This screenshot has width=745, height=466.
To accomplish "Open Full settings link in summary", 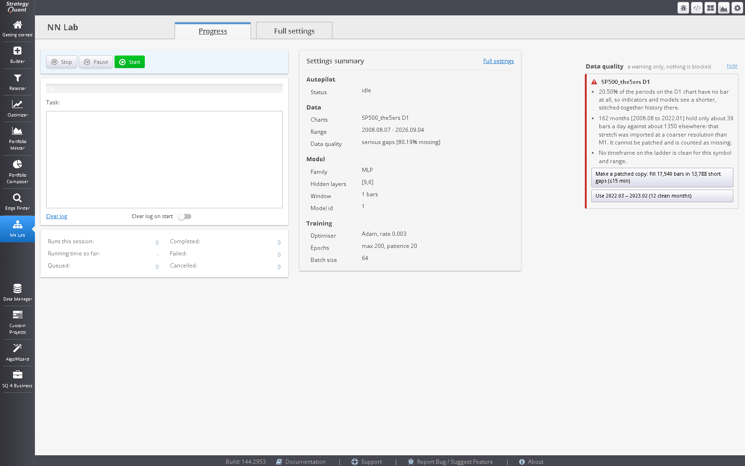I will pos(498,61).
